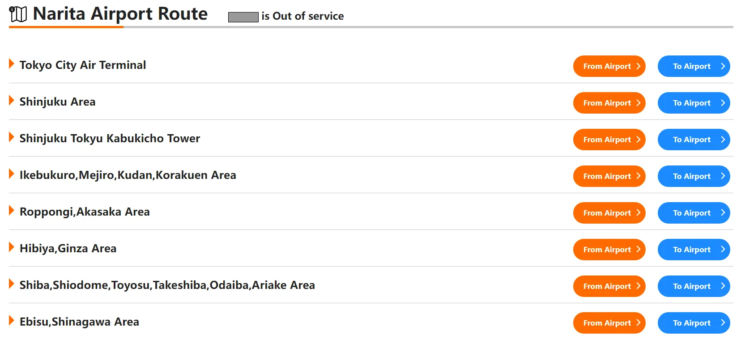Click the chevron on Shinjuku Area's To Airport button

tap(723, 103)
